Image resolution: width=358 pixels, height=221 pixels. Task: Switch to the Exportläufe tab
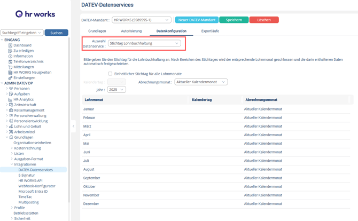point(210,31)
